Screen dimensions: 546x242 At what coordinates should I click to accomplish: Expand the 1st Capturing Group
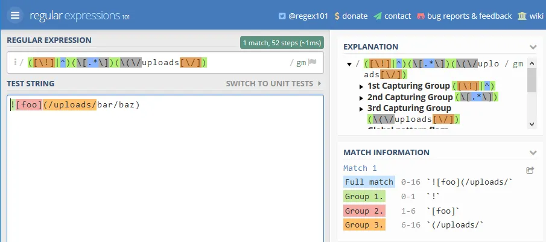click(361, 86)
